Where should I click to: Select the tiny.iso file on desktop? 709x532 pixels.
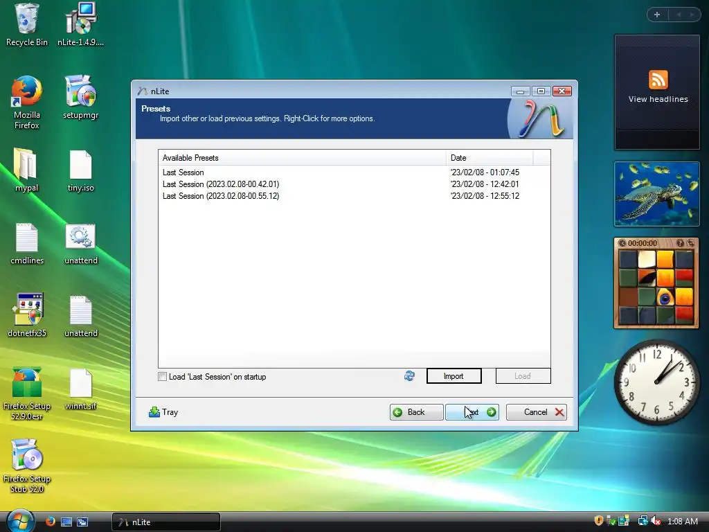coord(80,170)
